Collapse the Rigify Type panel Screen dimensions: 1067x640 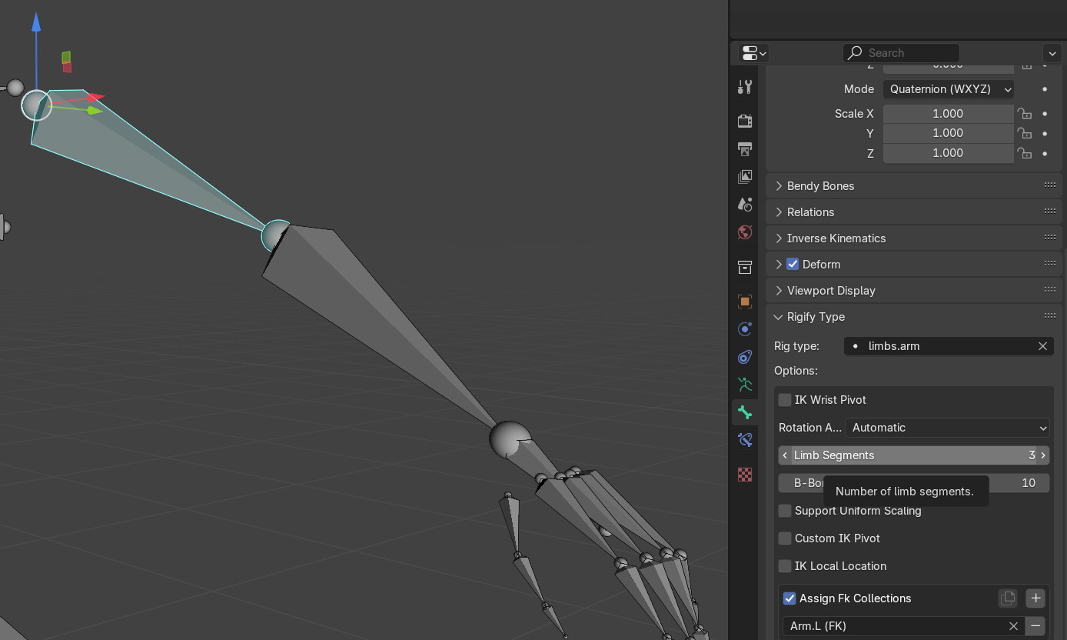coord(779,317)
